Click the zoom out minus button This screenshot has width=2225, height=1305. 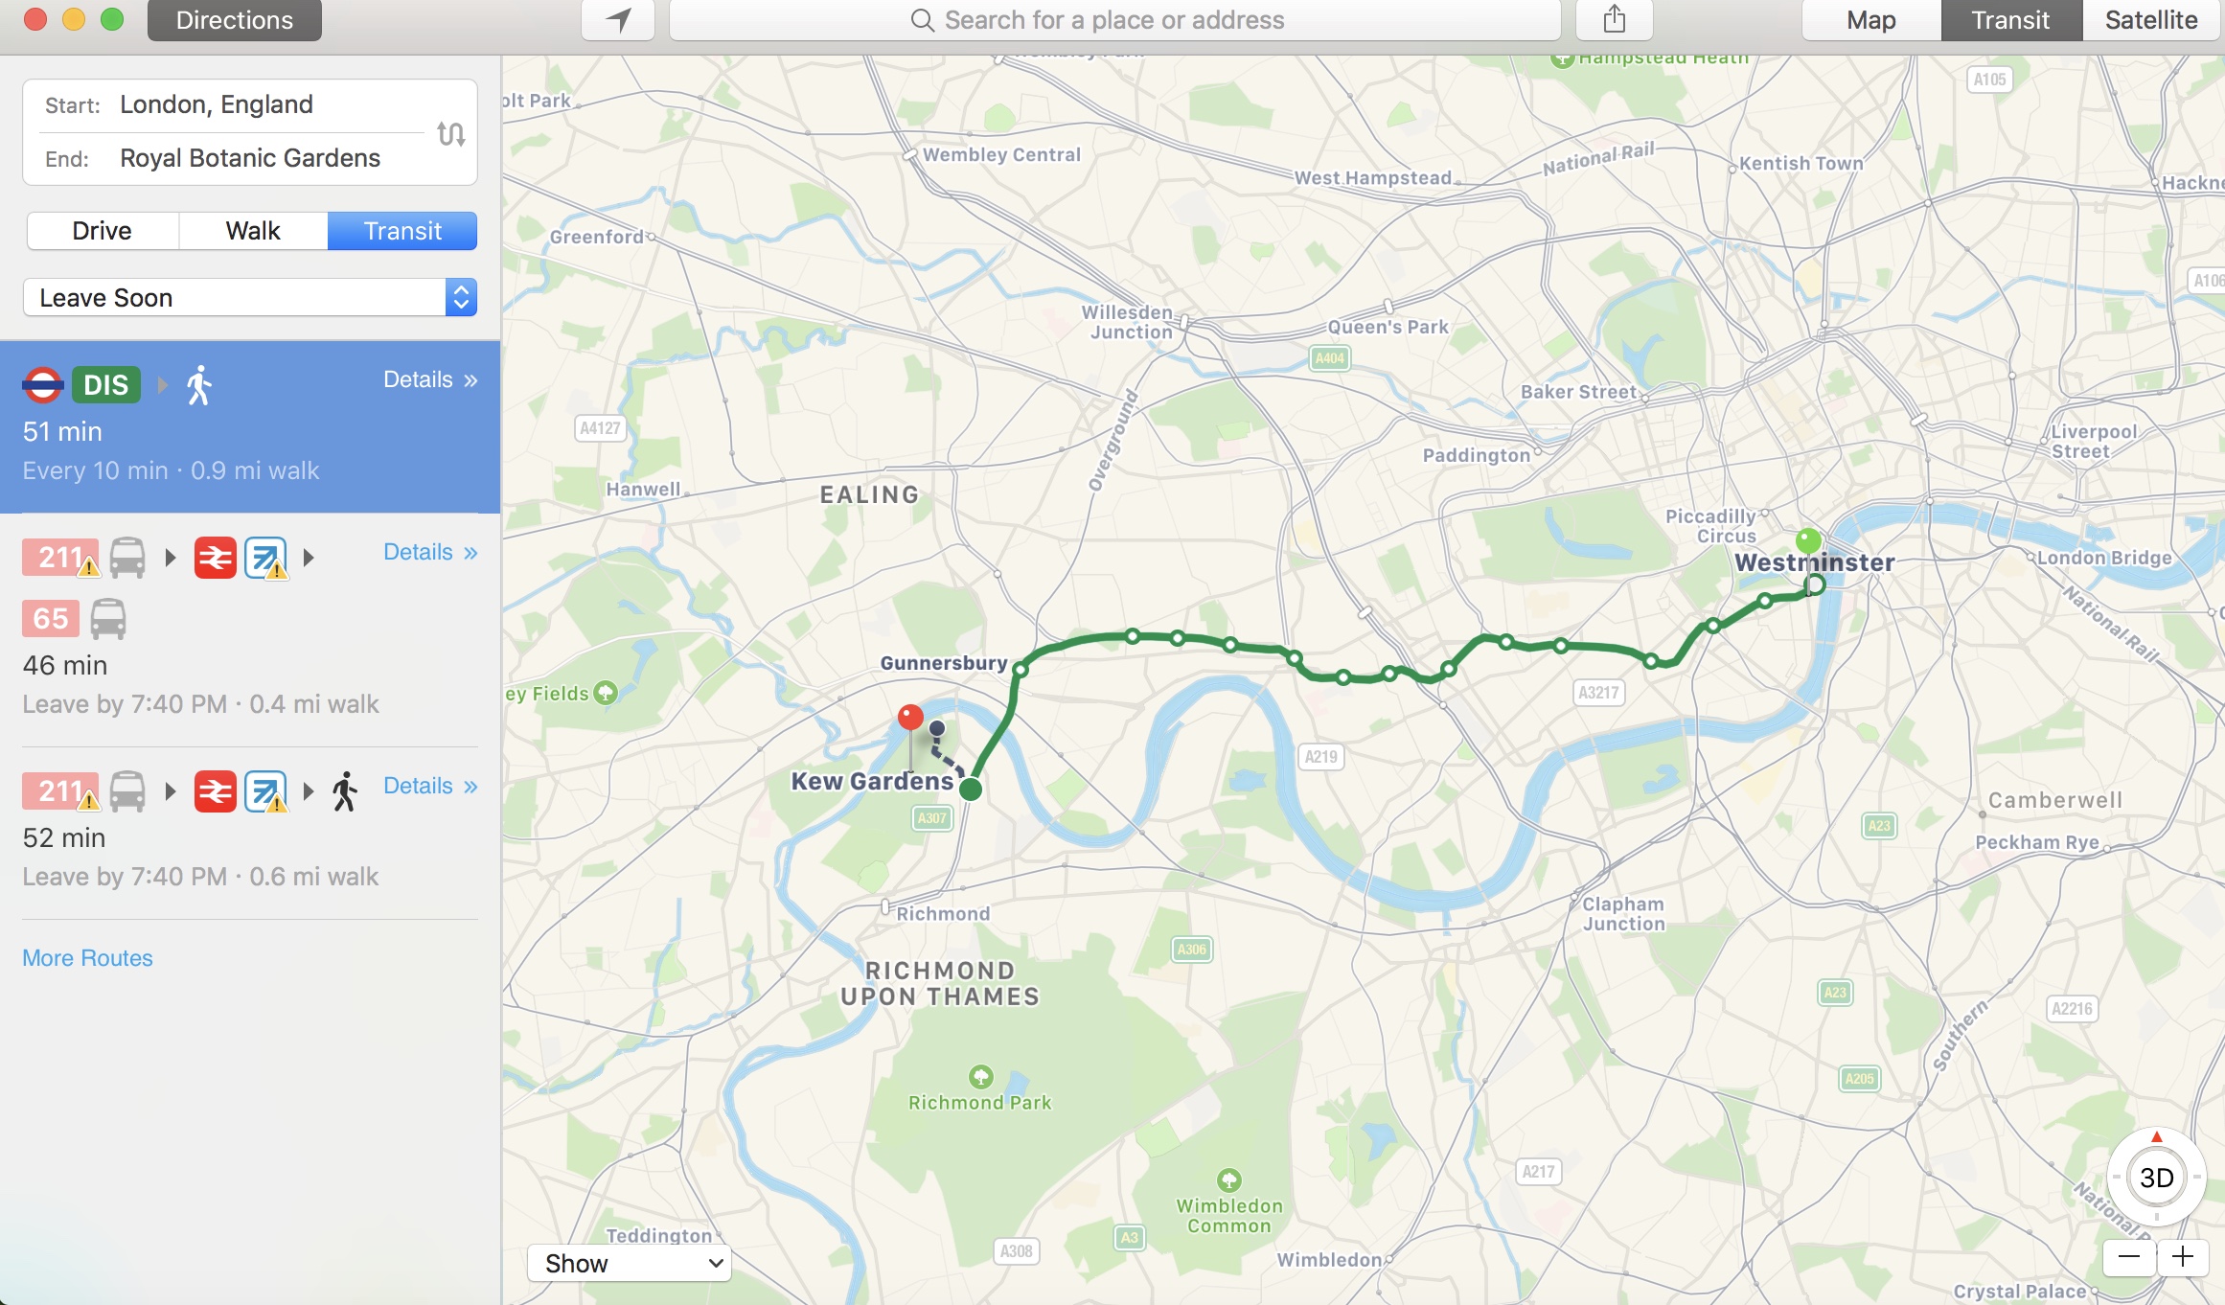[2129, 1256]
